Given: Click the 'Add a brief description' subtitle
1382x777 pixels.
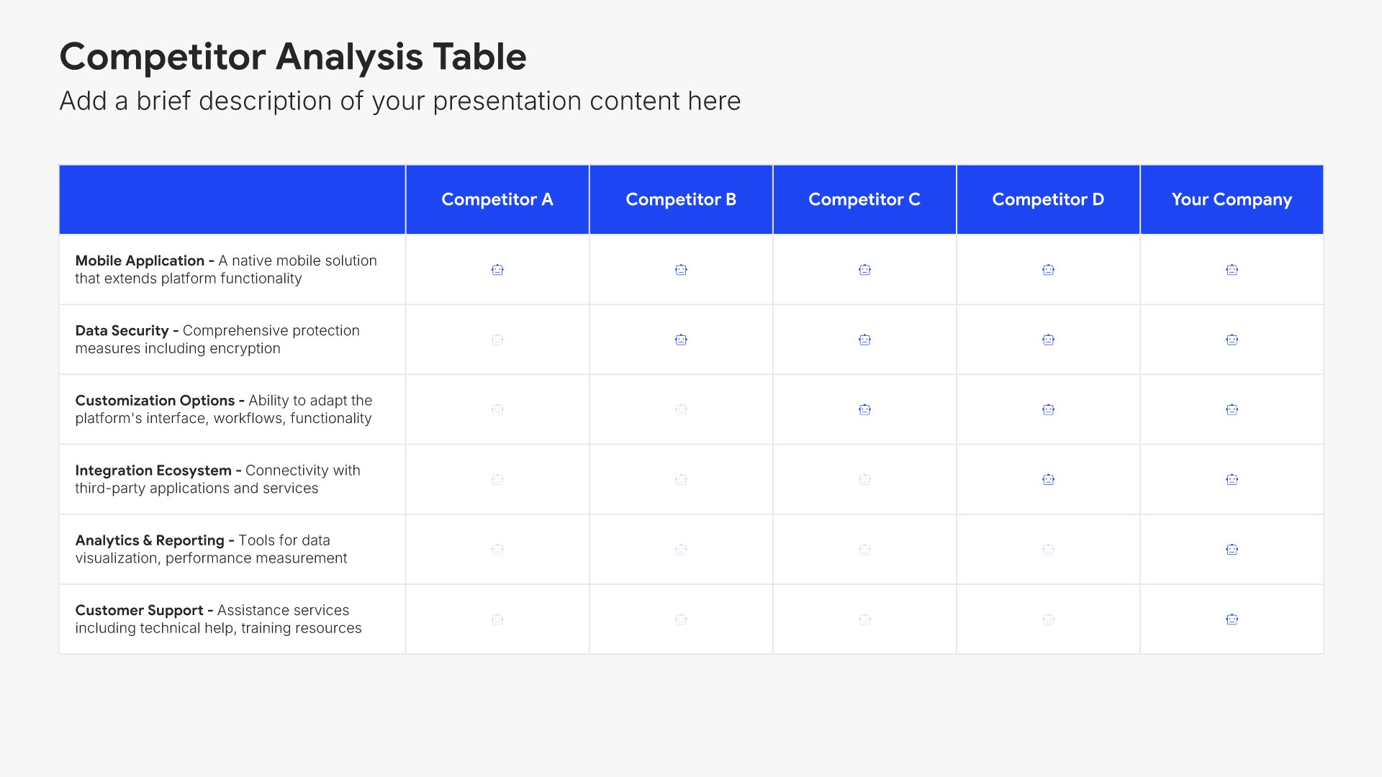Looking at the screenshot, I should [x=400, y=101].
